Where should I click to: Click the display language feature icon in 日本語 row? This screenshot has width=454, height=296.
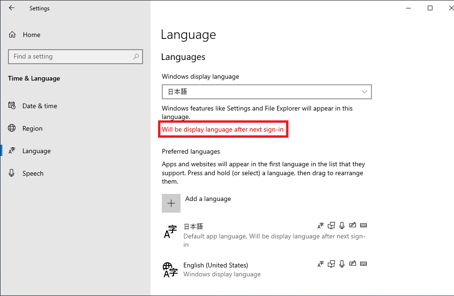click(320, 225)
